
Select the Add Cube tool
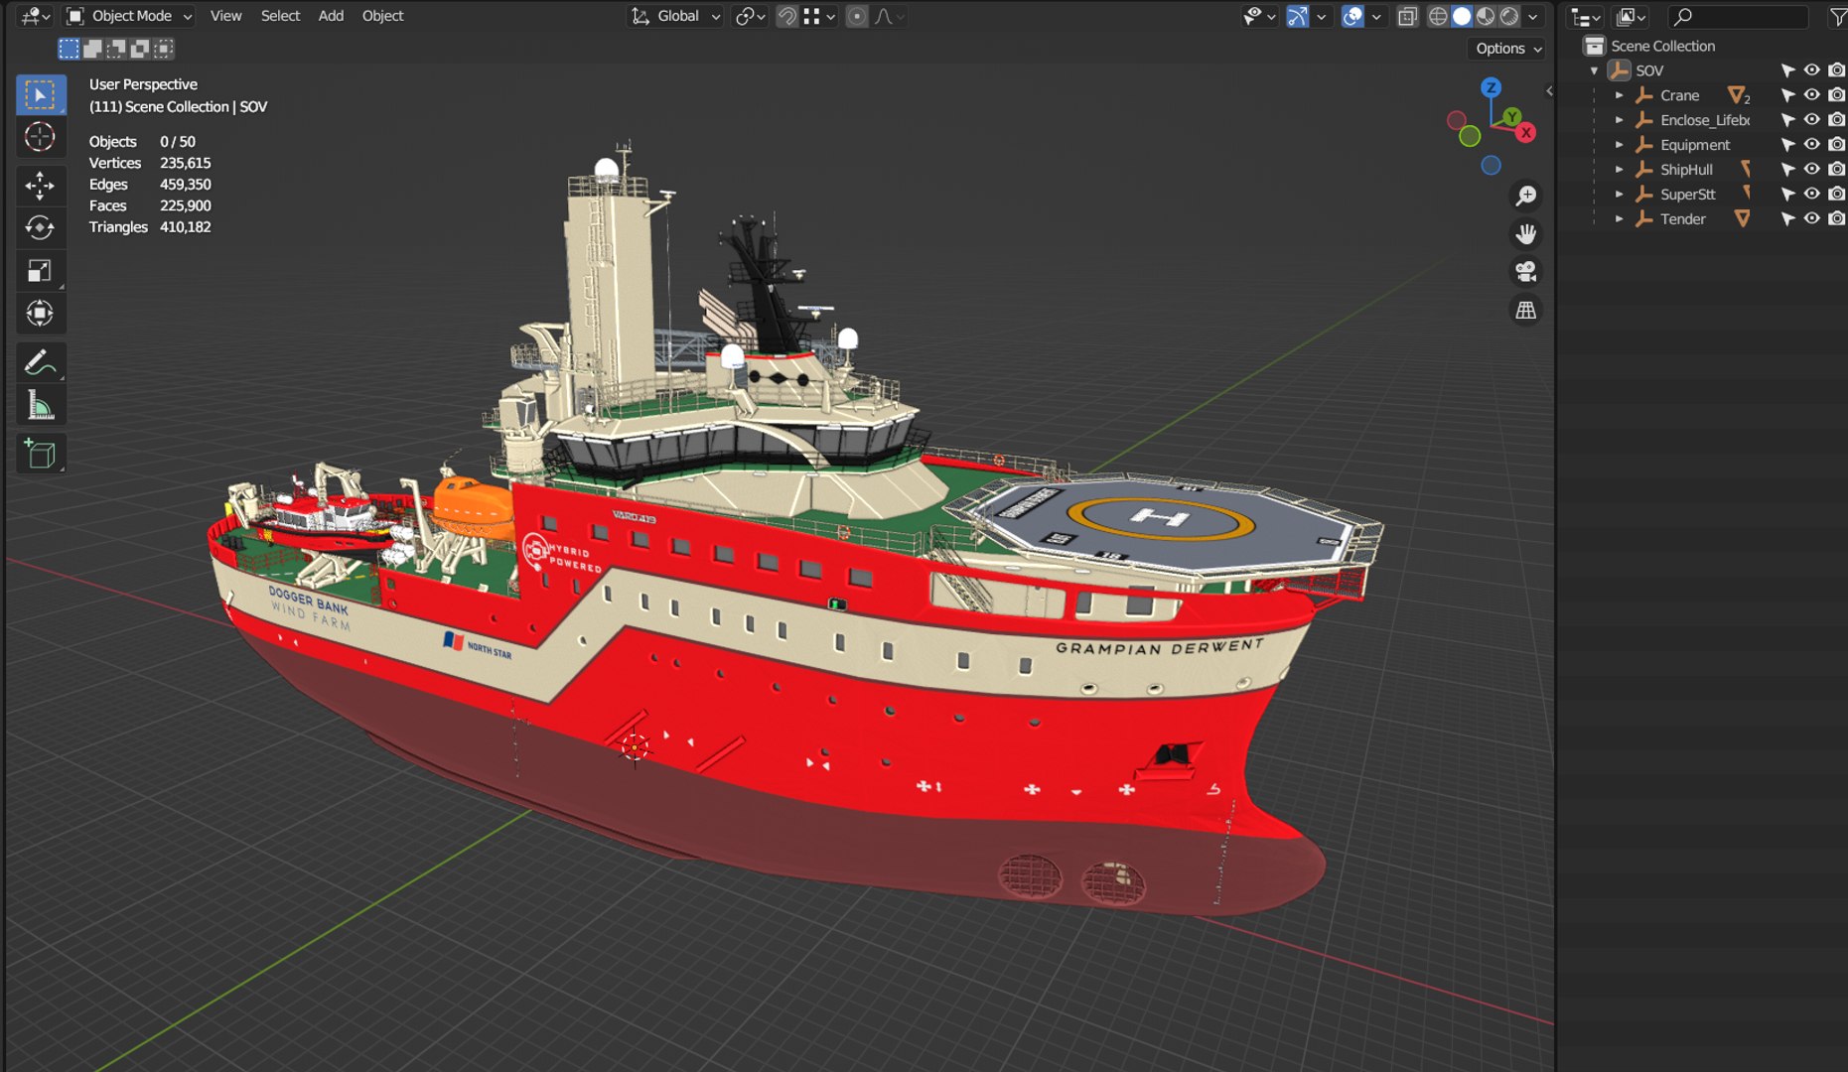click(x=41, y=454)
